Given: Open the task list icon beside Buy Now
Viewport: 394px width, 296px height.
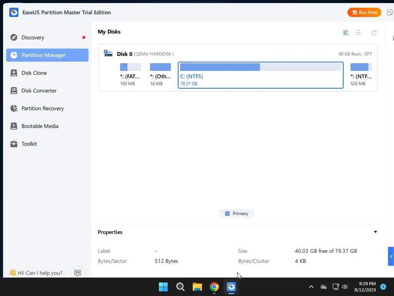Looking at the screenshot, I should [390, 12].
